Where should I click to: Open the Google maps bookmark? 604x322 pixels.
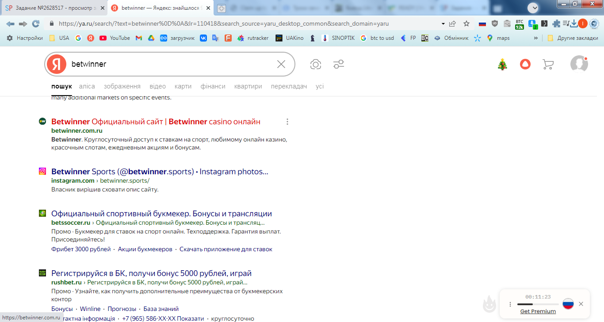click(x=498, y=38)
